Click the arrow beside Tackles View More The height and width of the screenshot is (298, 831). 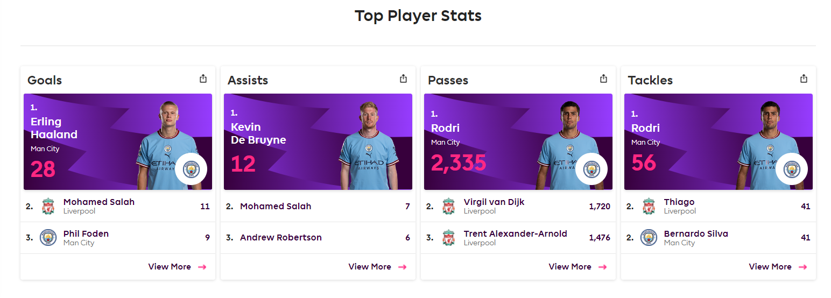coord(802,267)
